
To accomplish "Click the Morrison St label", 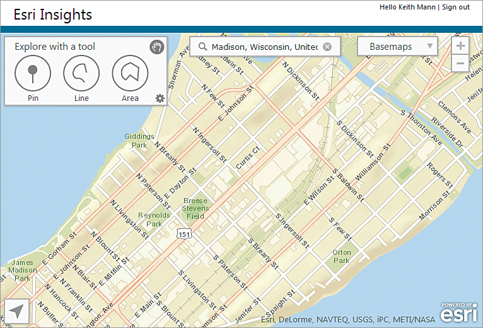I will (x=434, y=205).
